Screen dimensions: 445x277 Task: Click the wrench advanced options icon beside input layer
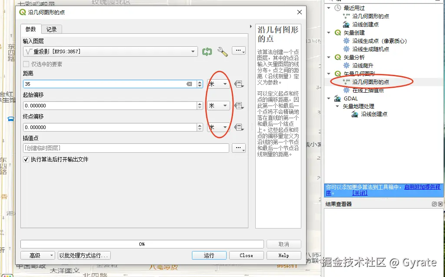tap(222, 51)
